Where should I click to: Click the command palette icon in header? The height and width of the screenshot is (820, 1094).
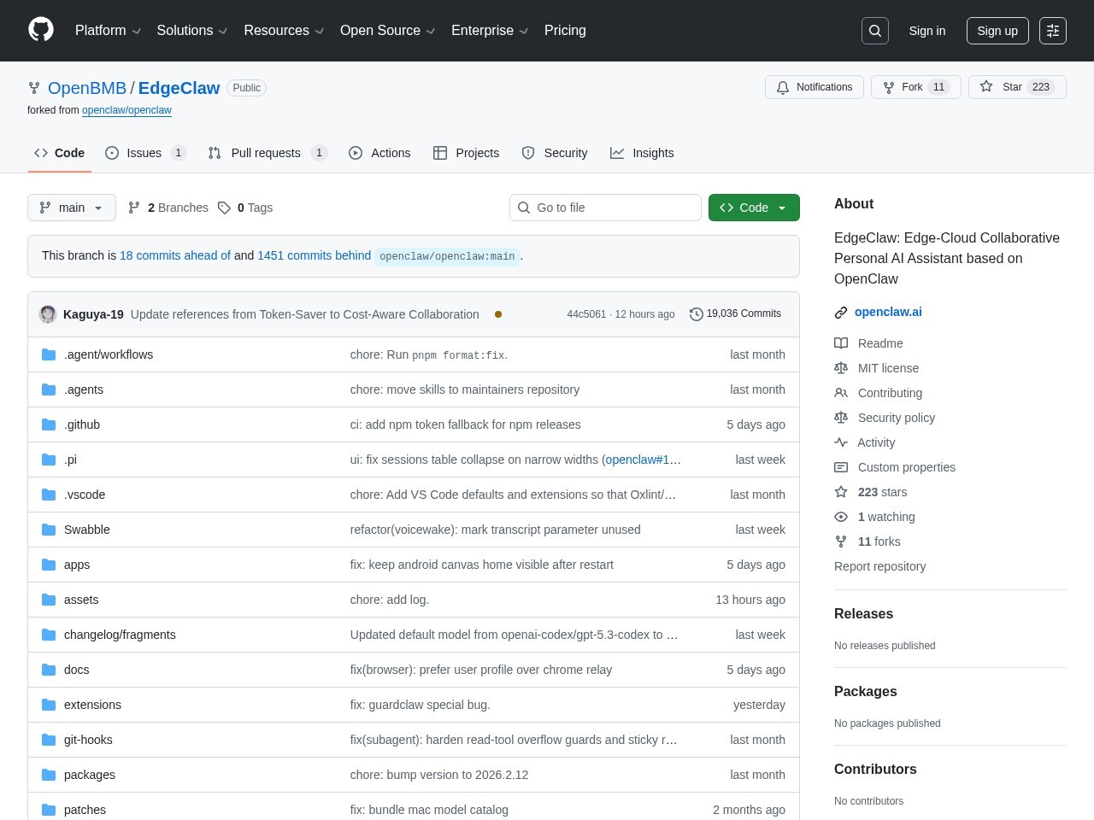click(1053, 31)
